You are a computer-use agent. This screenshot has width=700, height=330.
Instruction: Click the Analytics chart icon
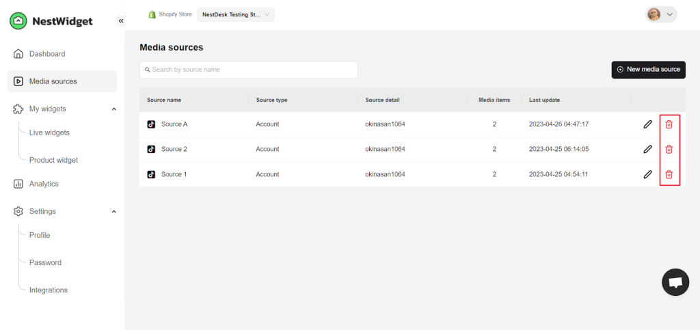(x=18, y=184)
